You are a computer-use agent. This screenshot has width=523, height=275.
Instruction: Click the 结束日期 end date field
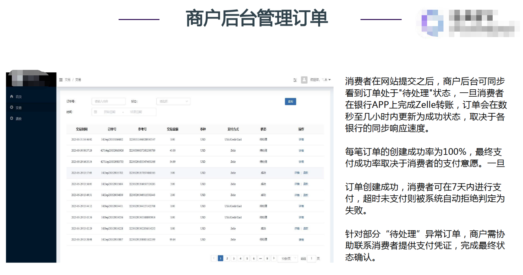136,112
